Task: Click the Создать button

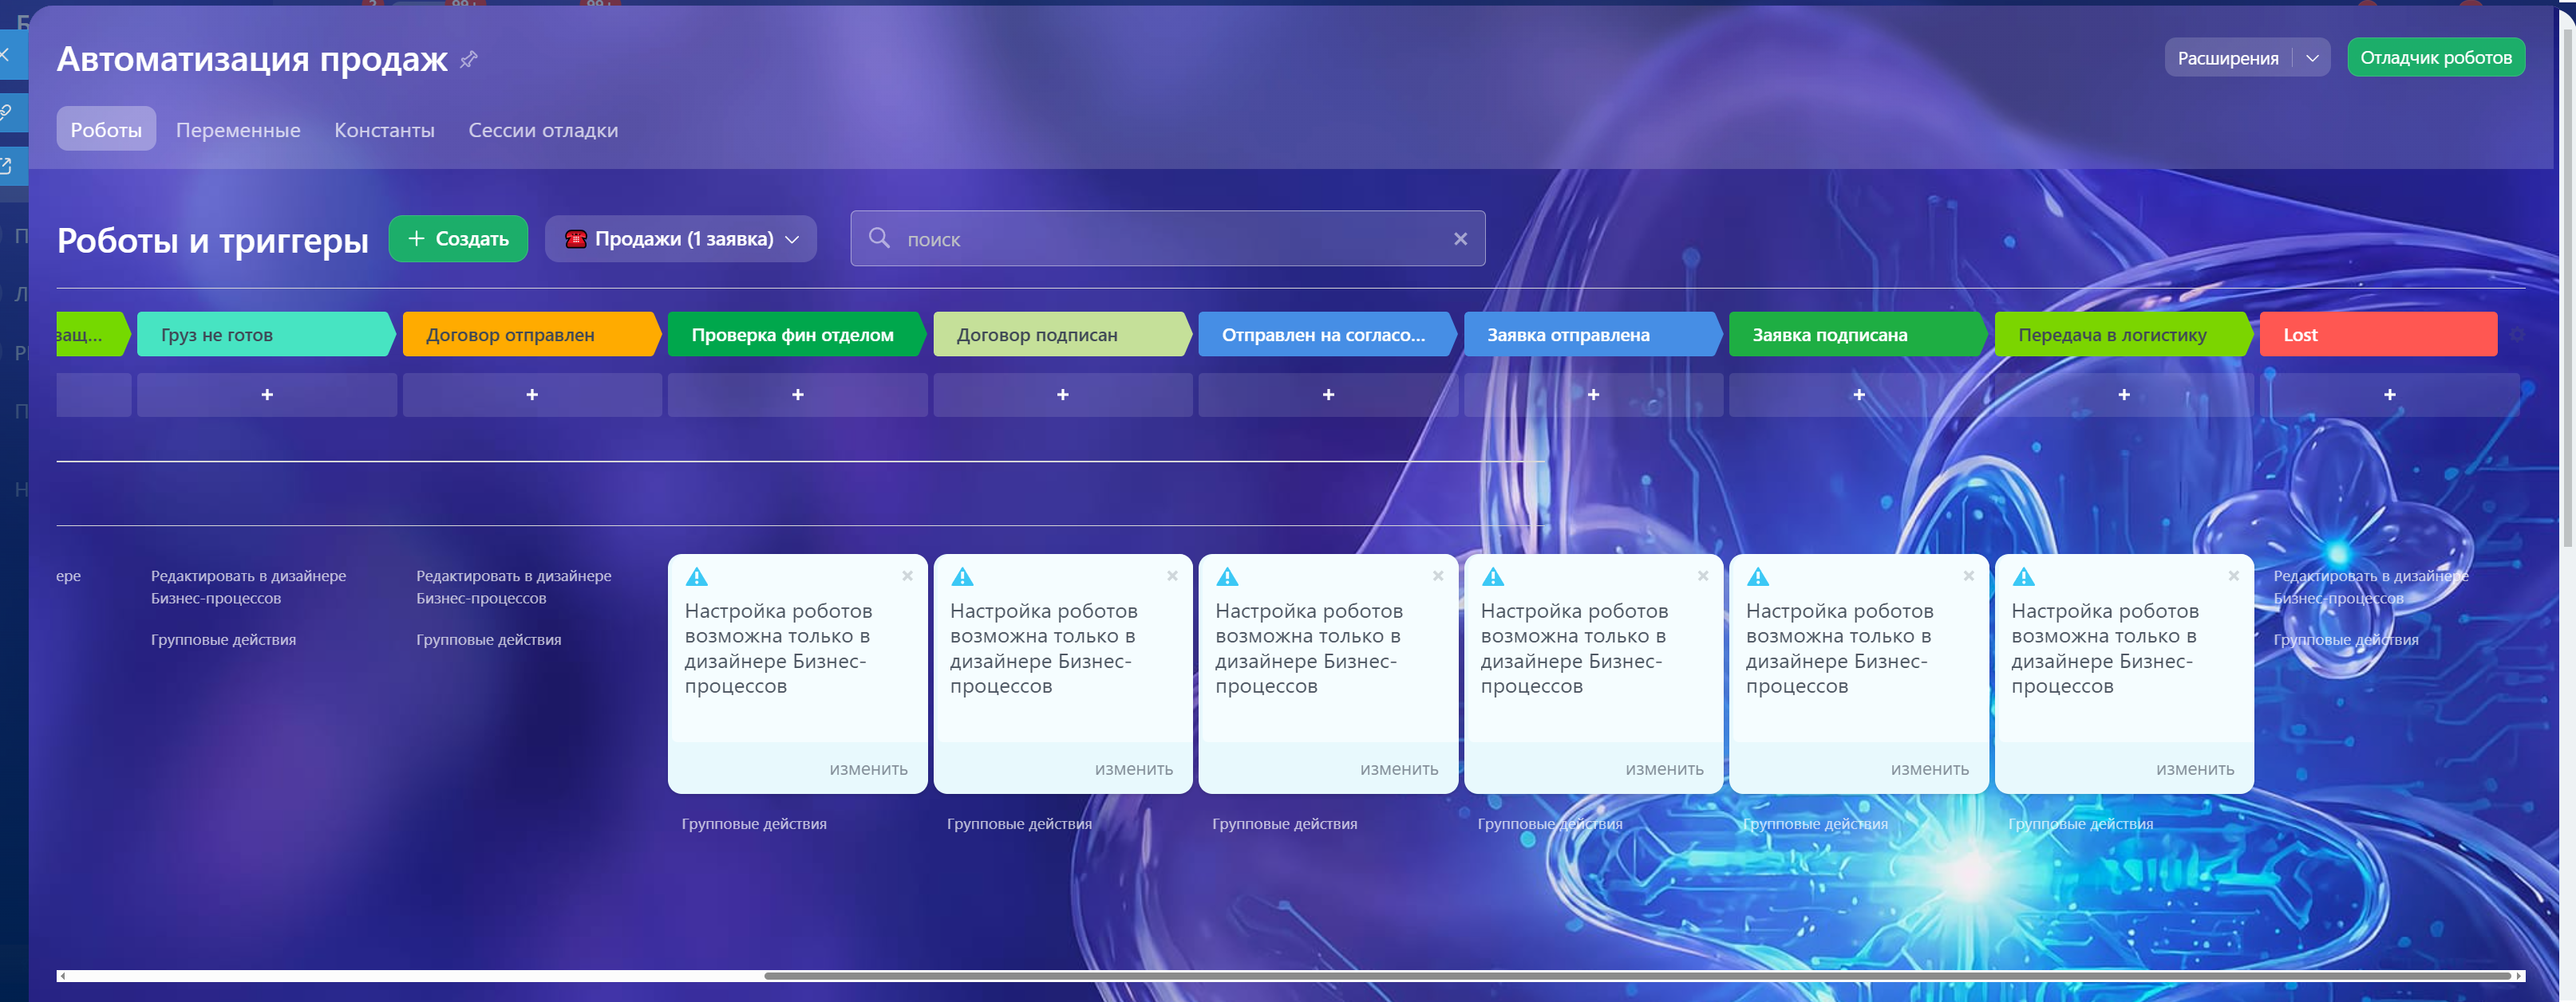Action: tap(458, 239)
